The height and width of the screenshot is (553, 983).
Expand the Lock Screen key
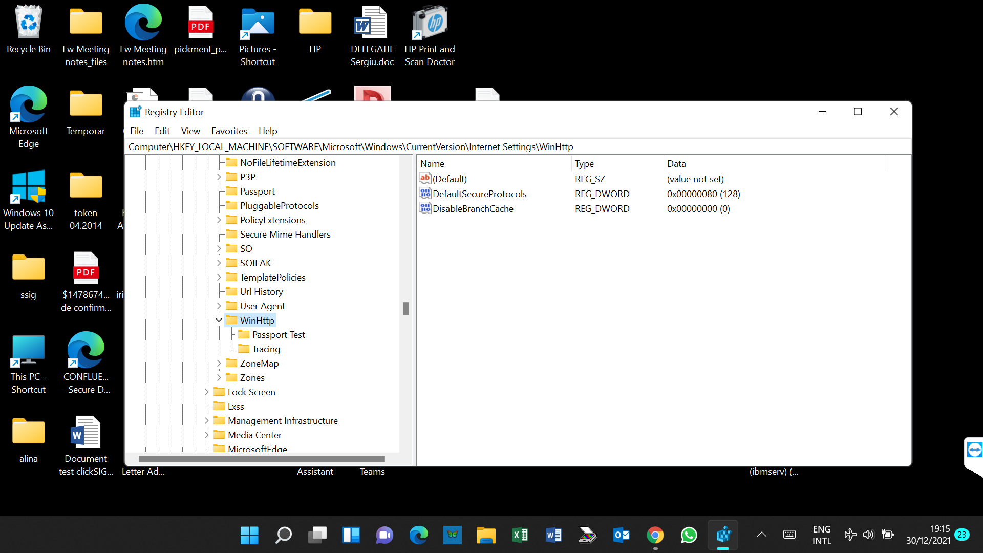click(x=207, y=392)
